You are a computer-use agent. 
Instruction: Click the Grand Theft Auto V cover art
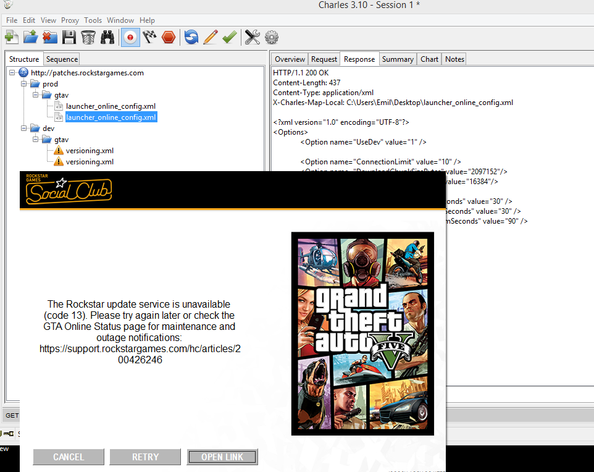(x=362, y=334)
